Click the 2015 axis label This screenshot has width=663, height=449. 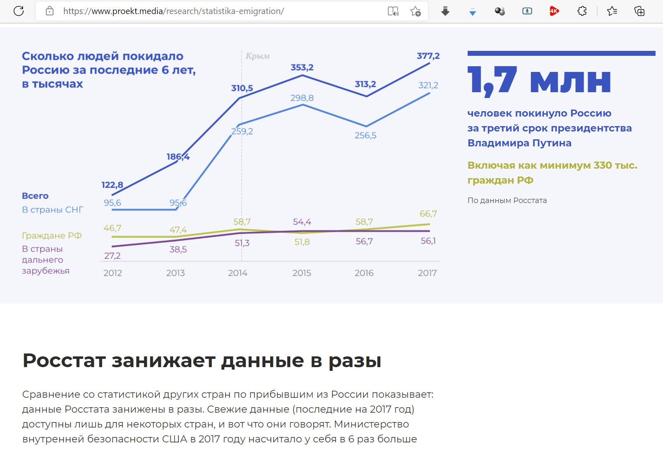[302, 273]
